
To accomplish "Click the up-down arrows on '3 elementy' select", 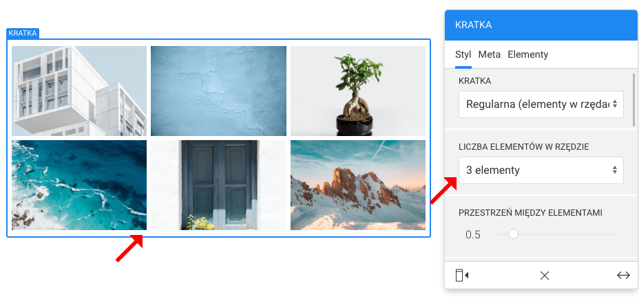I will click(614, 170).
